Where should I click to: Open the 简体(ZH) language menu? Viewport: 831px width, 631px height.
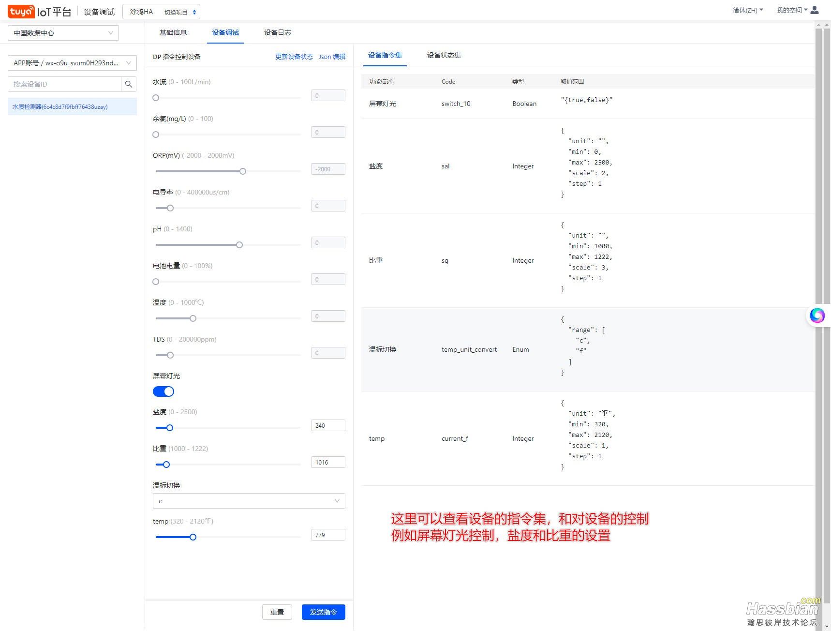click(748, 10)
